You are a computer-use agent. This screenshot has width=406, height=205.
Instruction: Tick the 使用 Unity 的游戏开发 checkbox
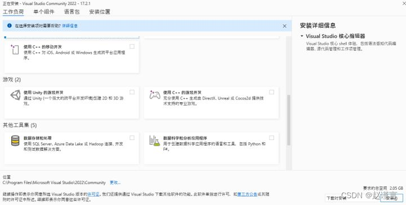point(132,92)
